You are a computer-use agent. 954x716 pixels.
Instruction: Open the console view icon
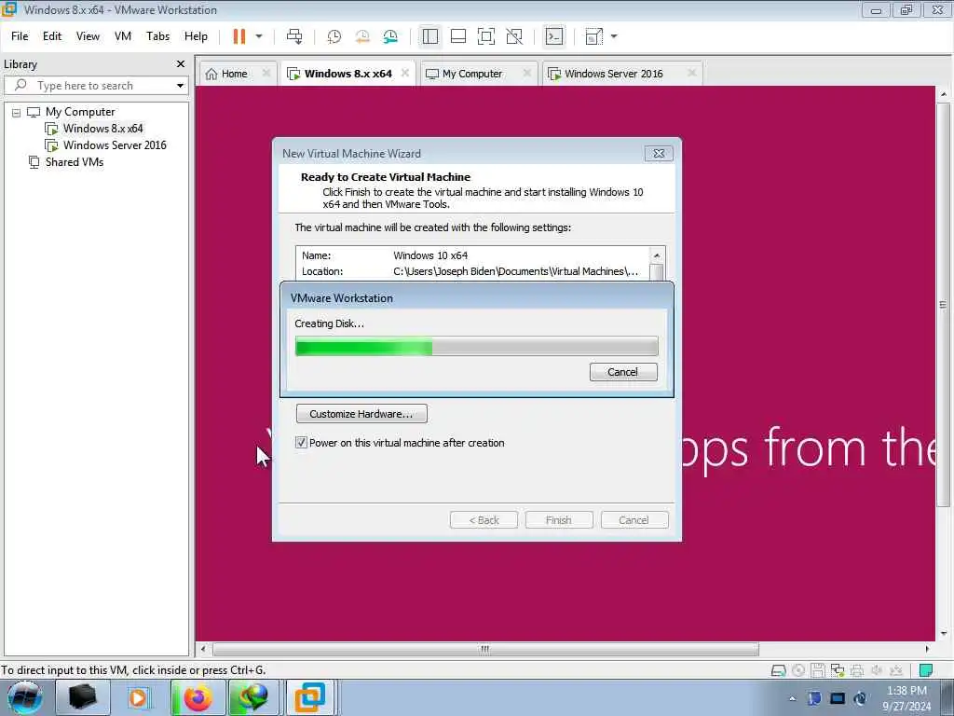click(553, 36)
